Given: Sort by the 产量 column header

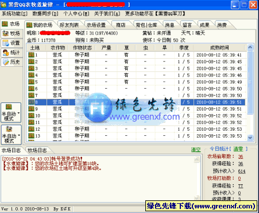Looking at the screenshot, I should click(106, 48).
